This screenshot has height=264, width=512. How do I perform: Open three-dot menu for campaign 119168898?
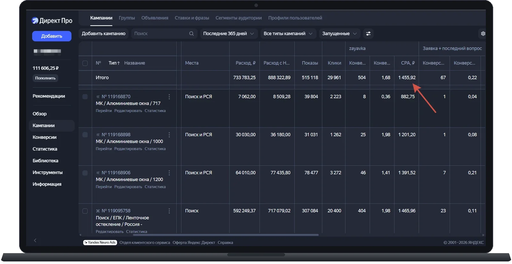click(169, 135)
